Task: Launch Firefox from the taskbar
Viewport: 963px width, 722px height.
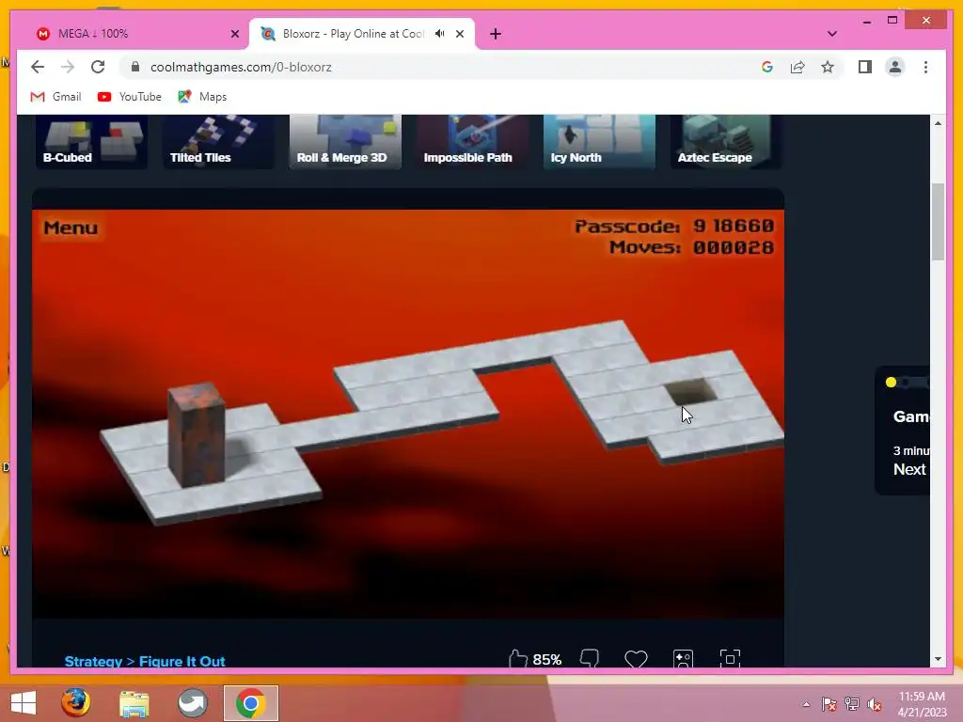Action: 75,702
